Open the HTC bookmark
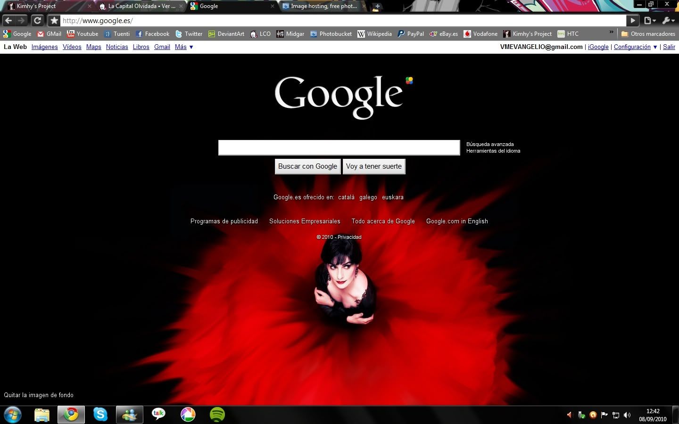The width and height of the screenshot is (679, 424). tap(568, 34)
